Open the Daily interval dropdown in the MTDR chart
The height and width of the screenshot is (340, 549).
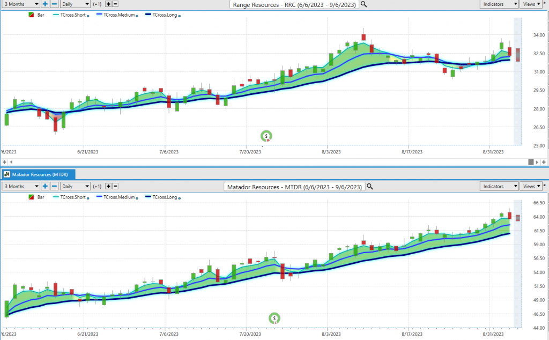click(75, 186)
